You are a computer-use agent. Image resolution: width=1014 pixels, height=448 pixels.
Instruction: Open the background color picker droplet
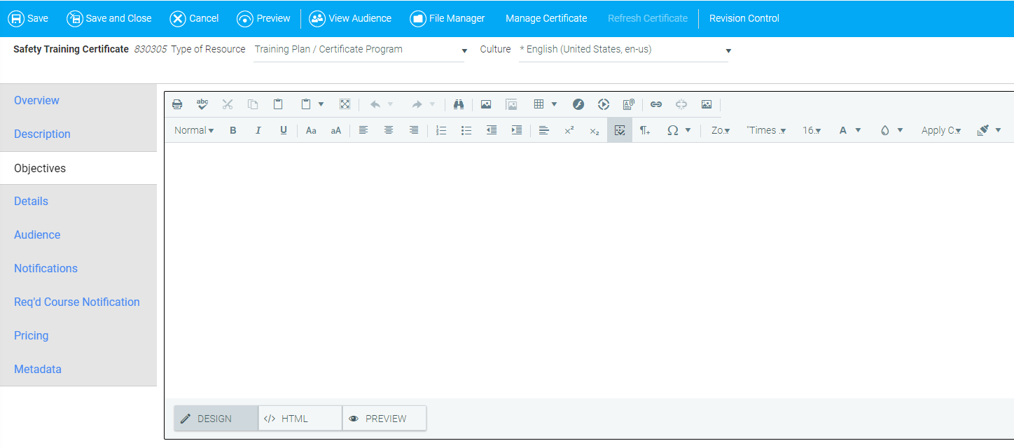(x=885, y=130)
